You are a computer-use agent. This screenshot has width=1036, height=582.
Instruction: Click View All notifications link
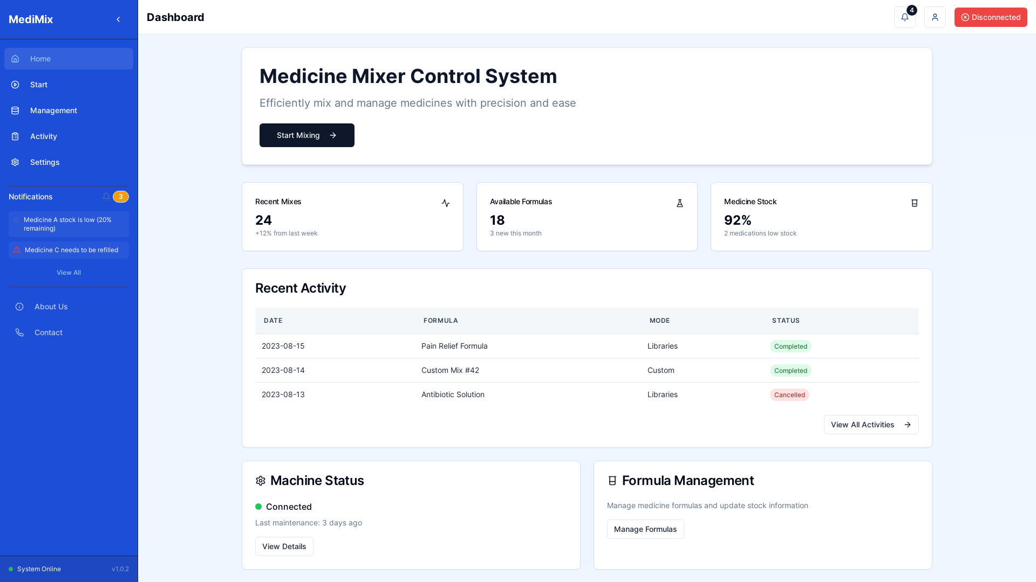coord(69,273)
